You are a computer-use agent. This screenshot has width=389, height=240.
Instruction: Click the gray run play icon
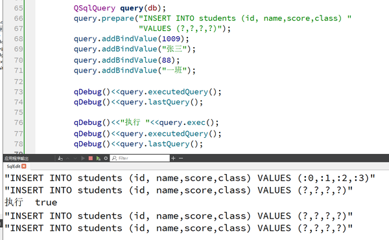point(83,158)
